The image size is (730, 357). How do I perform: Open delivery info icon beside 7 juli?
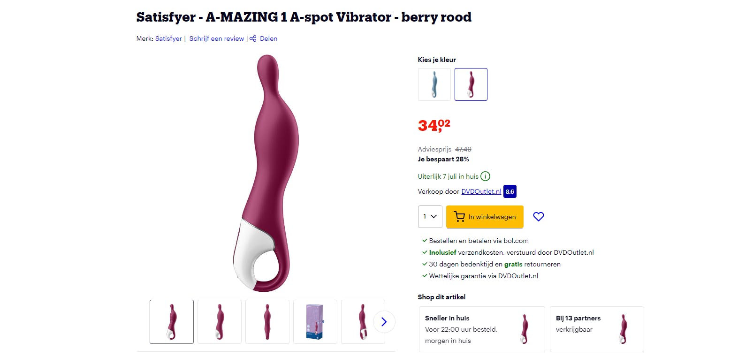[x=486, y=177]
